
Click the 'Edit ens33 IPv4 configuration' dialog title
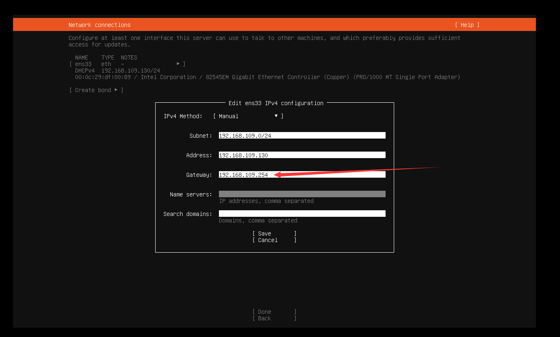pyautogui.click(x=276, y=103)
